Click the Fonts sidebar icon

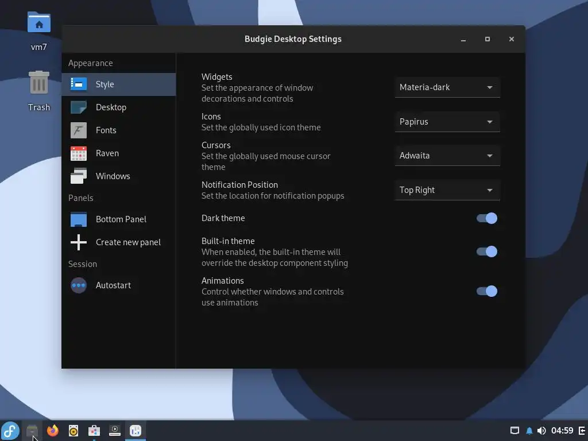tap(79, 130)
